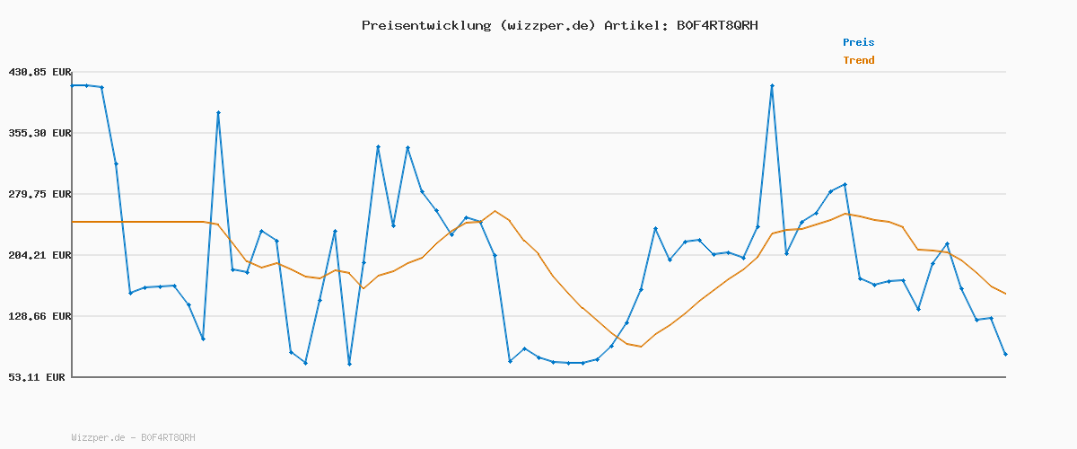1077x449 pixels.
Task: Click the 128,66 EUR axis label
Action: click(x=39, y=316)
